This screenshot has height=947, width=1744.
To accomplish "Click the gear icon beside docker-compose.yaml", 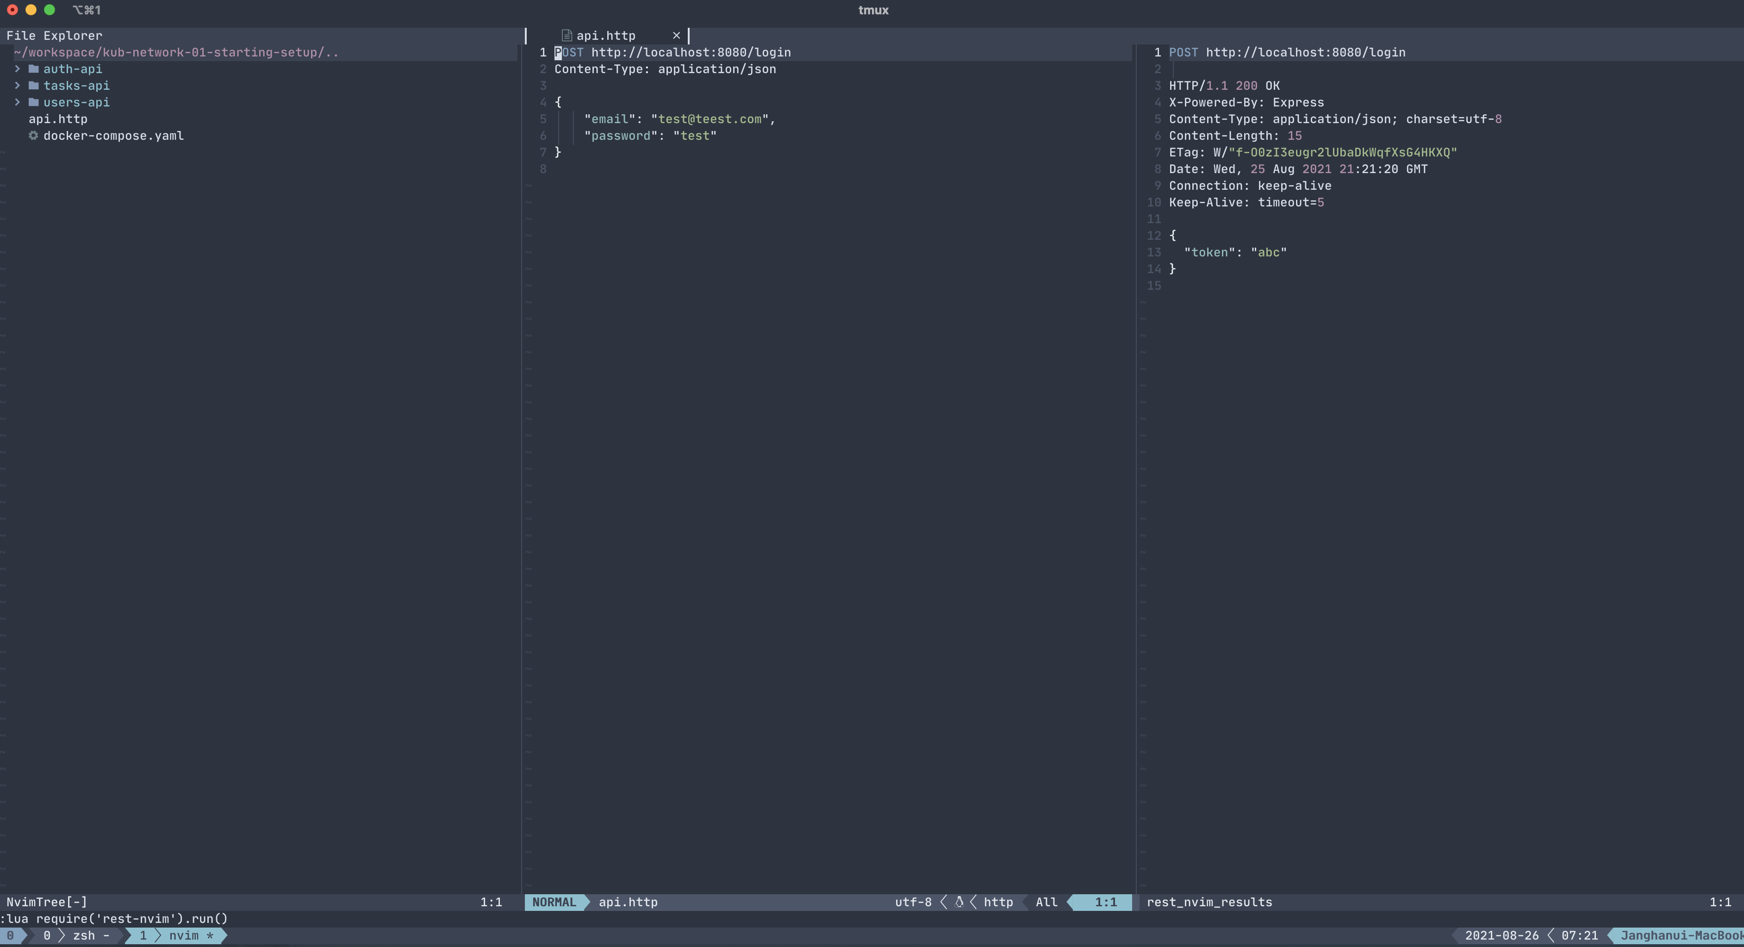I will [x=33, y=135].
